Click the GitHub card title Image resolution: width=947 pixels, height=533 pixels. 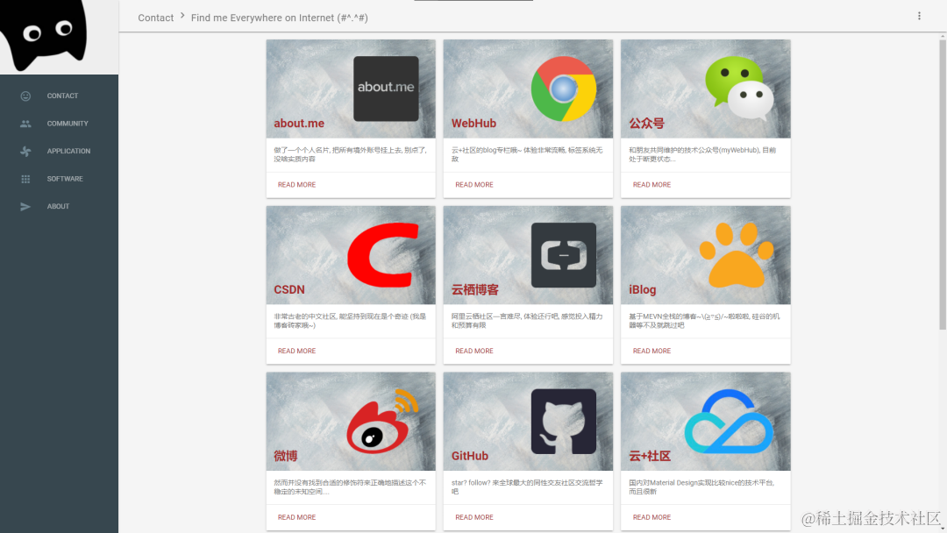tap(469, 456)
